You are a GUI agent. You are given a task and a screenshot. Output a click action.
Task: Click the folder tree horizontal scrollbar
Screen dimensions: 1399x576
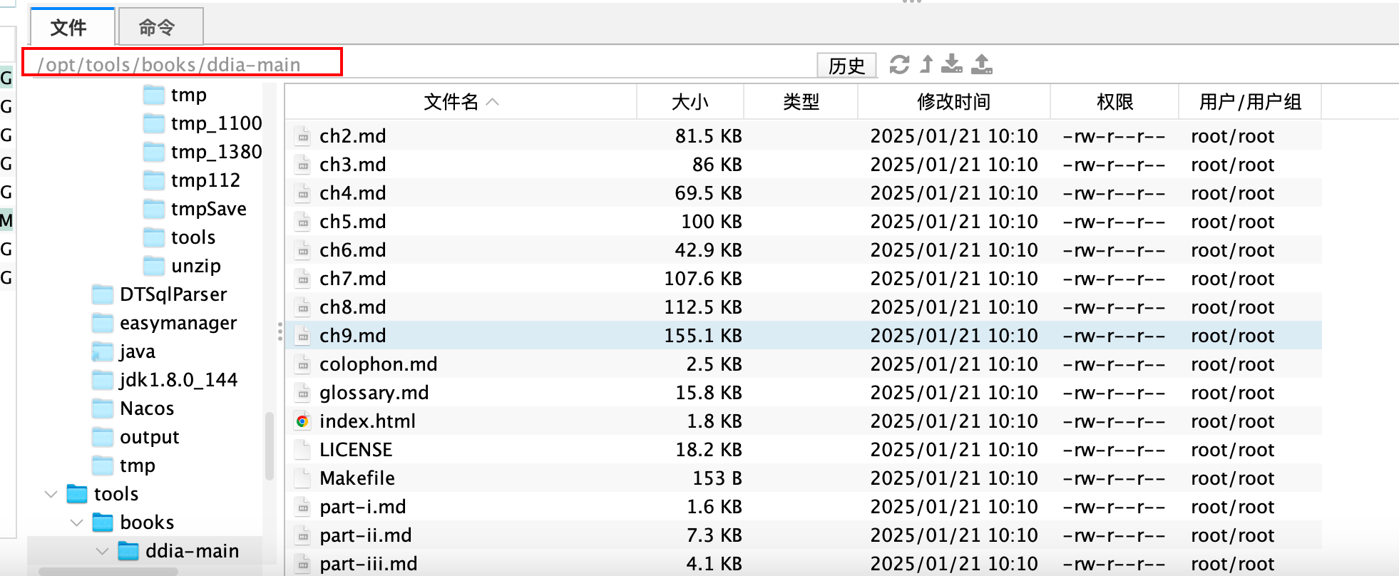[108, 572]
